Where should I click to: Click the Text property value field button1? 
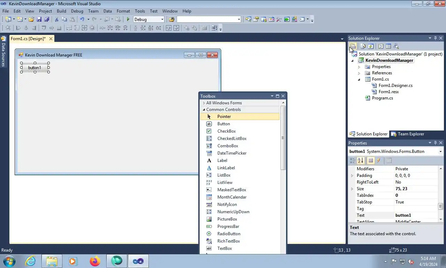tap(416, 215)
